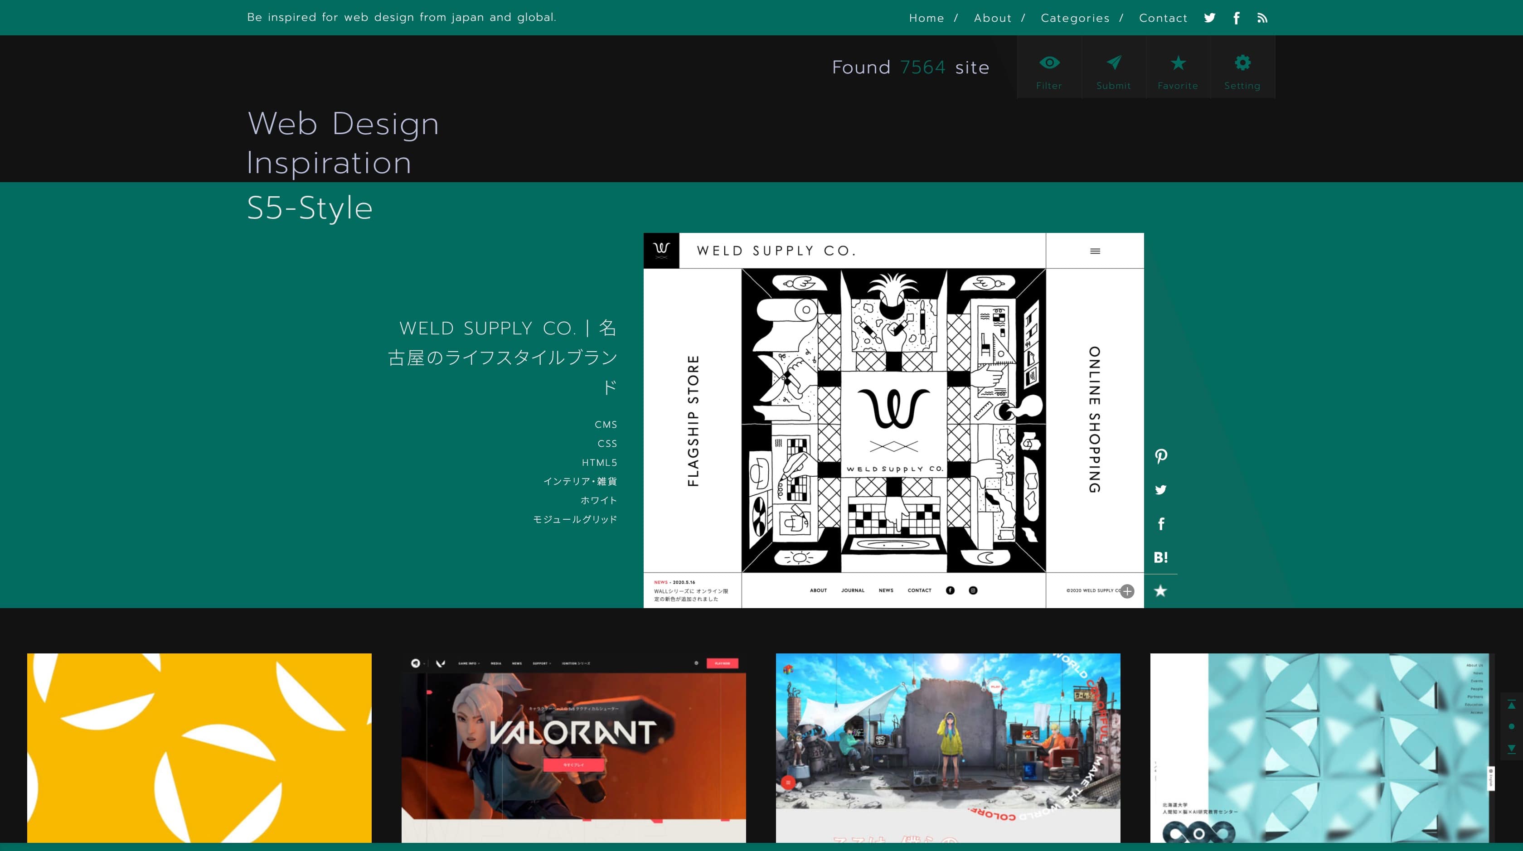Open the Twitter icon in top navigation
Screen dimensions: 1523x851
pos(1210,18)
